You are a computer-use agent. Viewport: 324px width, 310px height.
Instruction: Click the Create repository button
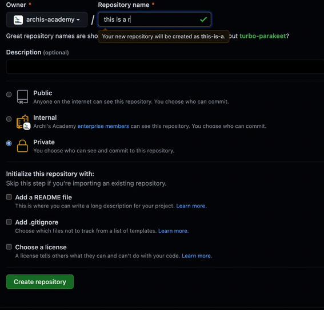point(40,281)
